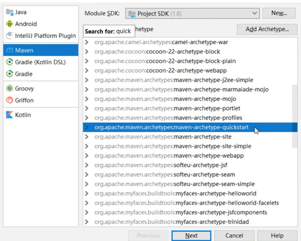Expand softeu-archetype-seam node

click(x=87, y=174)
